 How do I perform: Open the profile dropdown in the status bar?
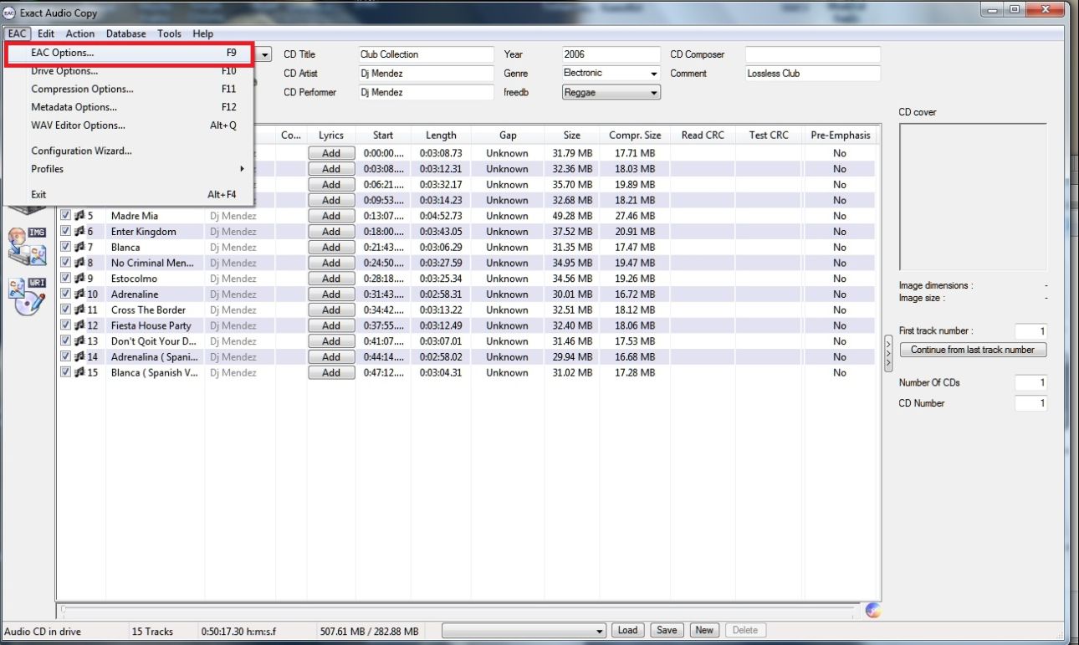[x=524, y=631]
